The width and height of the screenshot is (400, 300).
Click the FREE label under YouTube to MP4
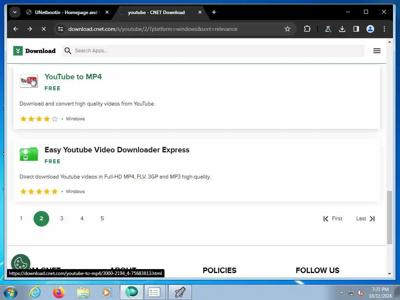point(52,89)
